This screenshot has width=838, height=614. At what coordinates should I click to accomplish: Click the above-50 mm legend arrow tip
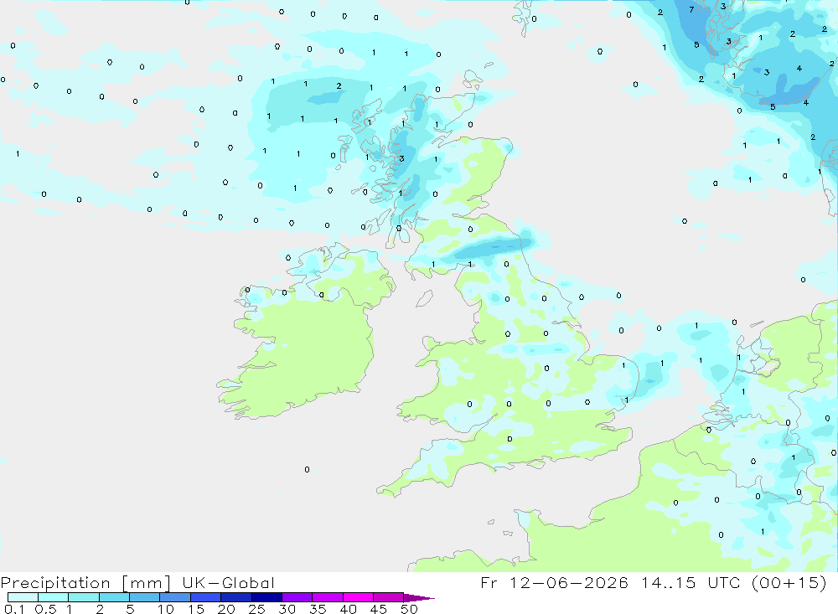(420, 597)
